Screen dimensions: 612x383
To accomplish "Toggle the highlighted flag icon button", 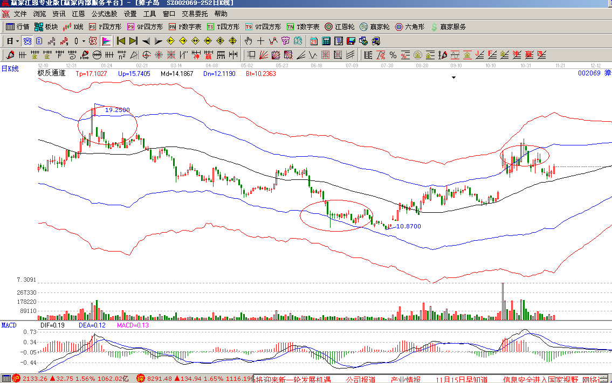I will click(x=106, y=40).
